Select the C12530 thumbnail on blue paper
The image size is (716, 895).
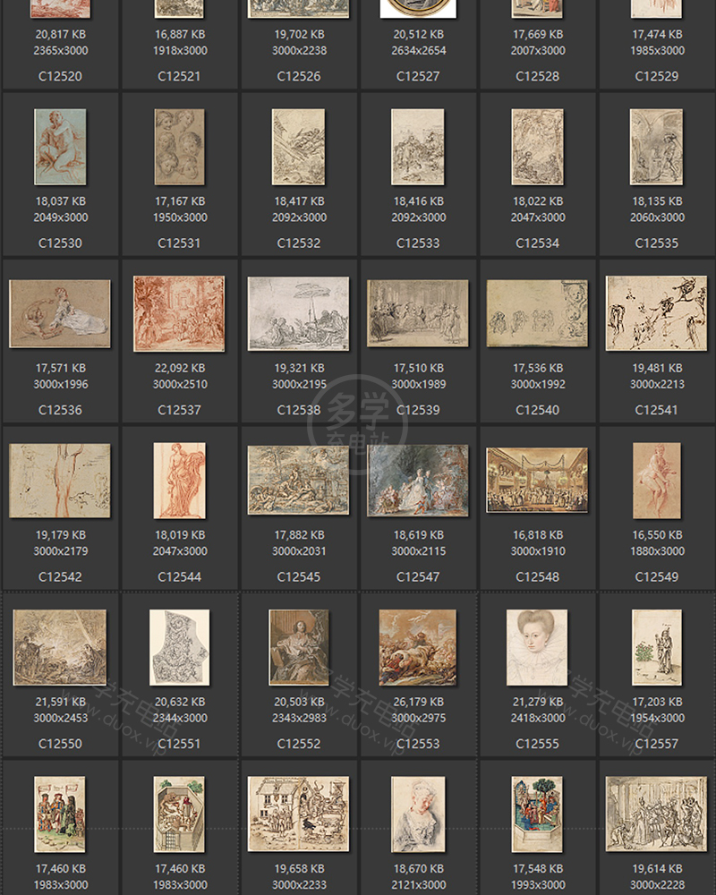[60, 147]
